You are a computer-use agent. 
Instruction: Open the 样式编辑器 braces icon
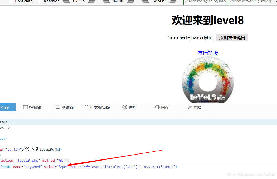click(x=87, y=107)
